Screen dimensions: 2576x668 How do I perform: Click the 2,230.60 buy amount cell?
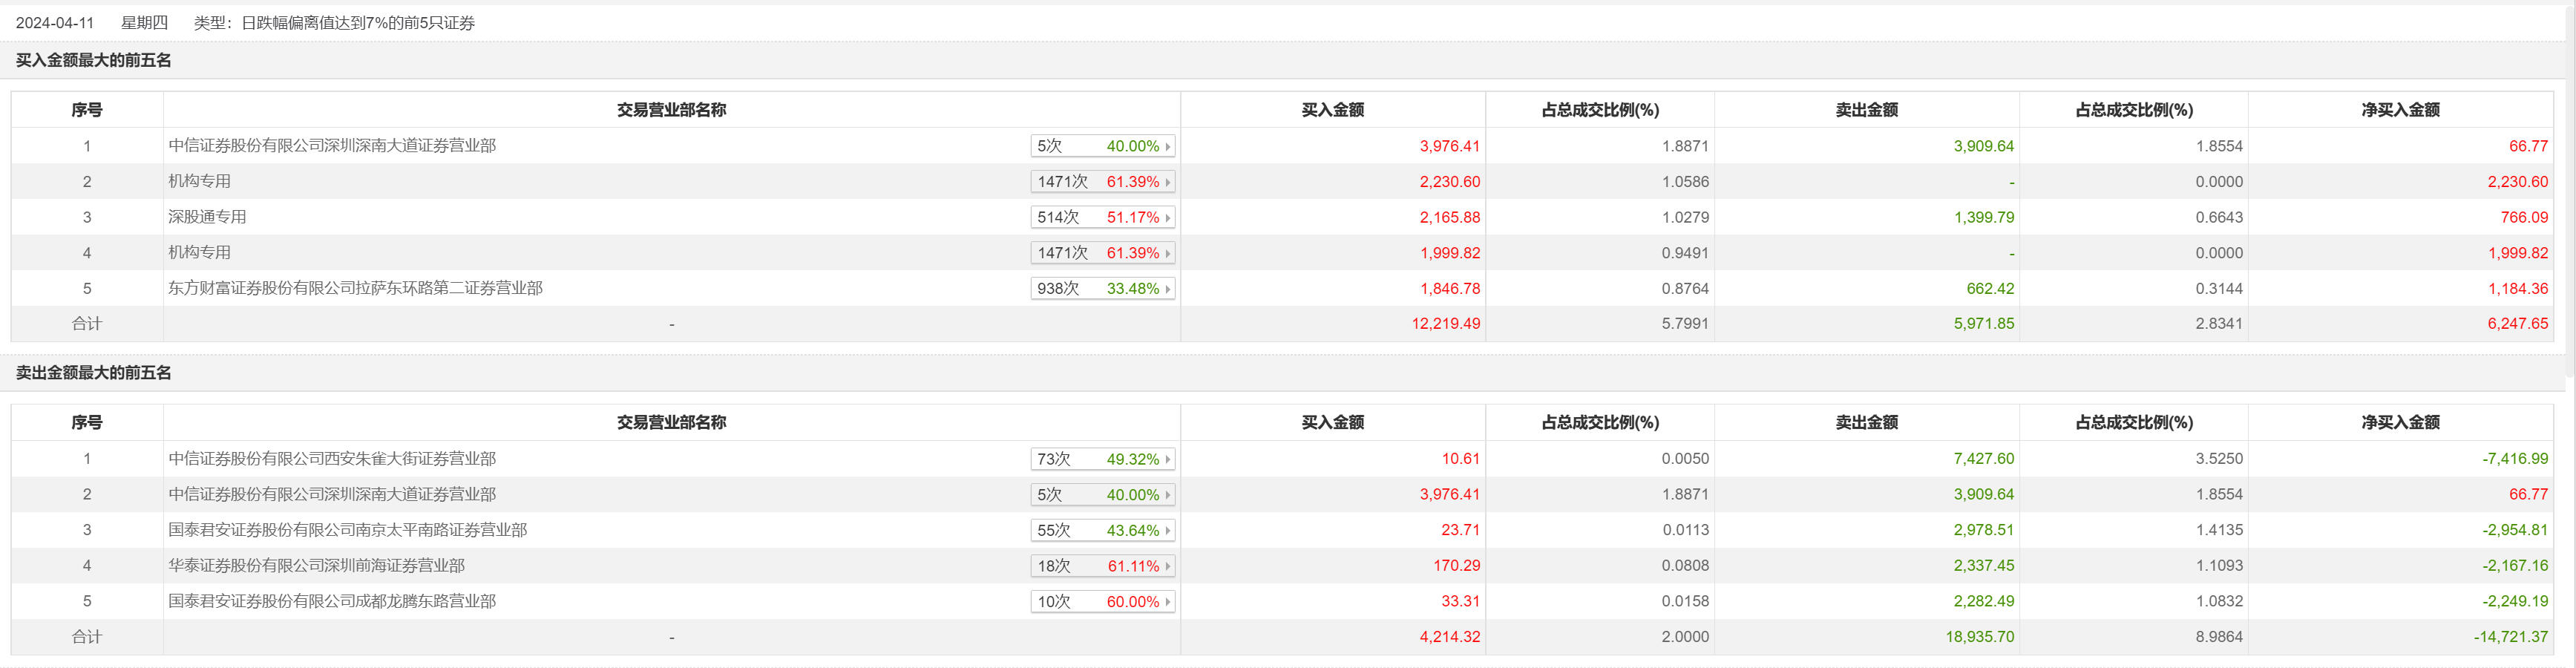[x=1449, y=182]
